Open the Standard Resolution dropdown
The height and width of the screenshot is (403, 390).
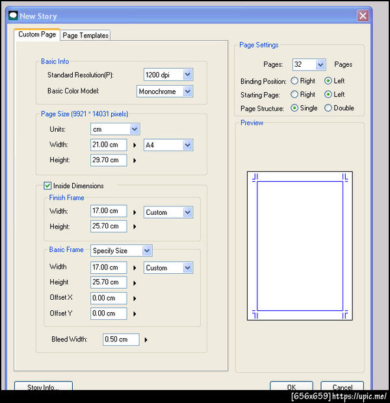click(168, 75)
